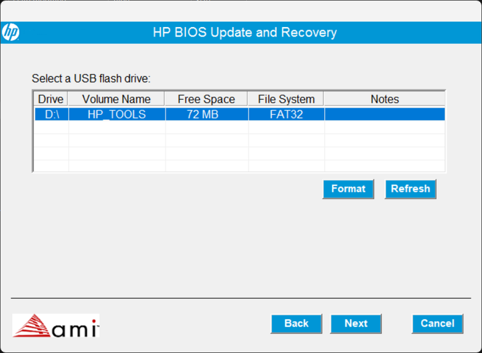Select the HP_TOOLS volume name cell
This screenshot has width=482, height=353.
click(117, 114)
